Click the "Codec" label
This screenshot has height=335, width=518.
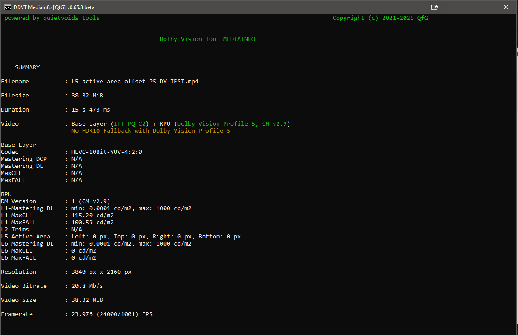pyautogui.click(x=10, y=152)
